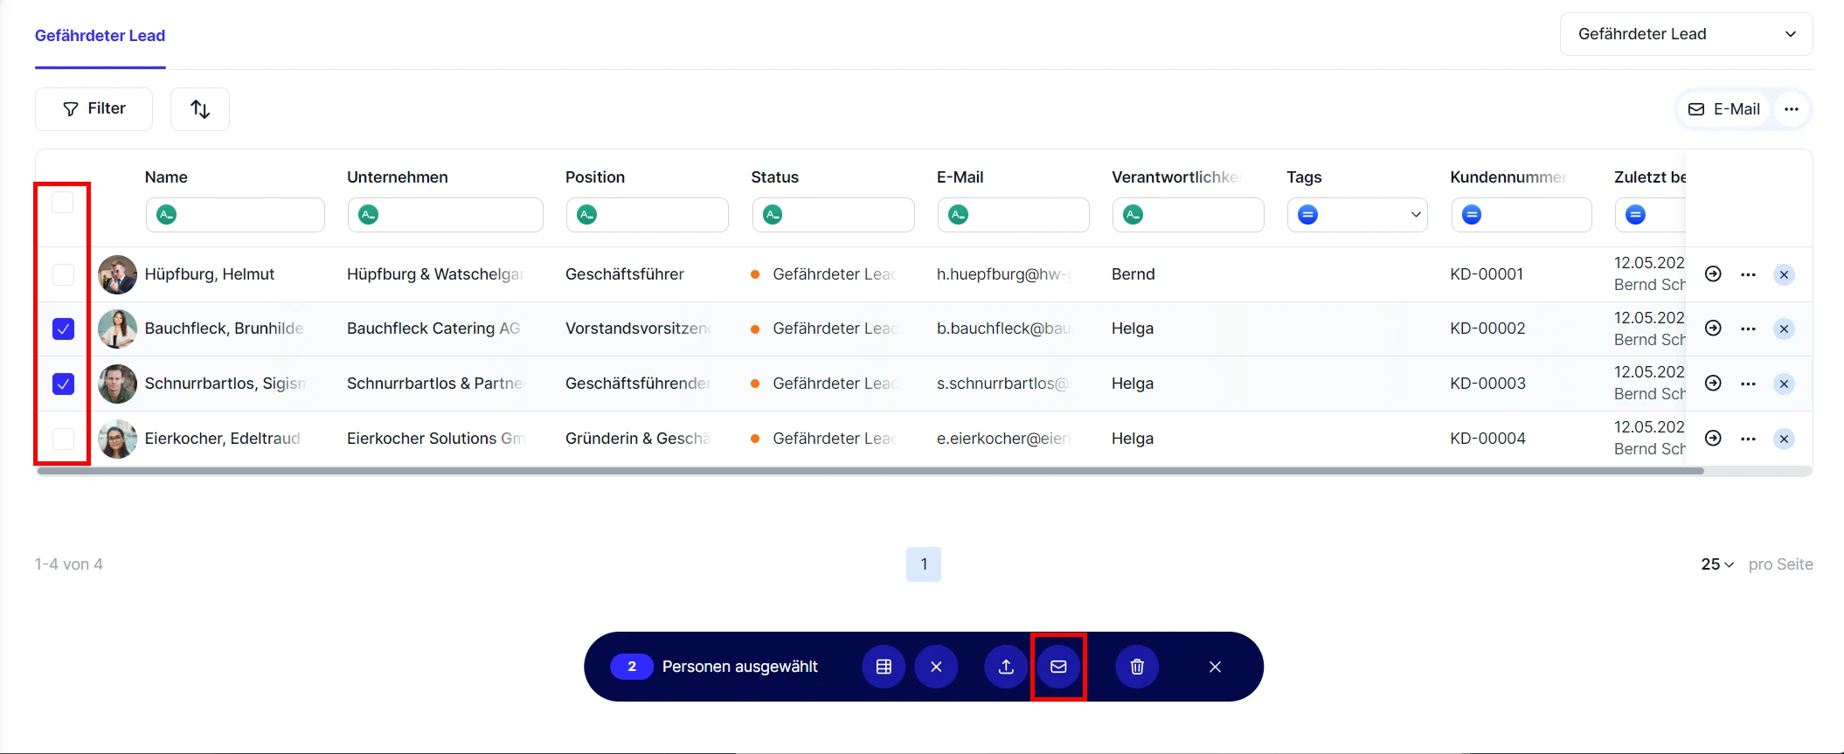Open more options for Hüpfburg row
Viewport: 1844px width, 754px height.
coord(1748,274)
